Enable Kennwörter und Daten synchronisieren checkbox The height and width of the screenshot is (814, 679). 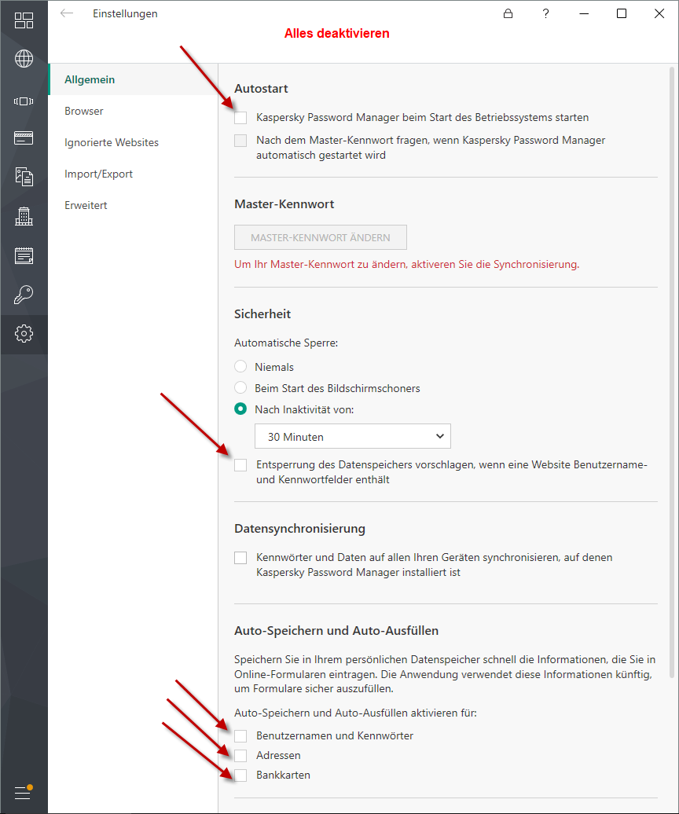click(x=240, y=558)
